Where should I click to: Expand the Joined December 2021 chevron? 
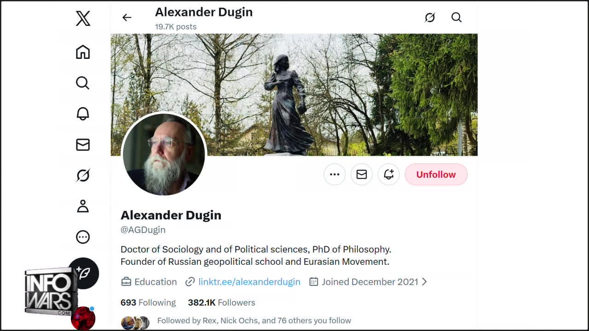[x=424, y=282]
